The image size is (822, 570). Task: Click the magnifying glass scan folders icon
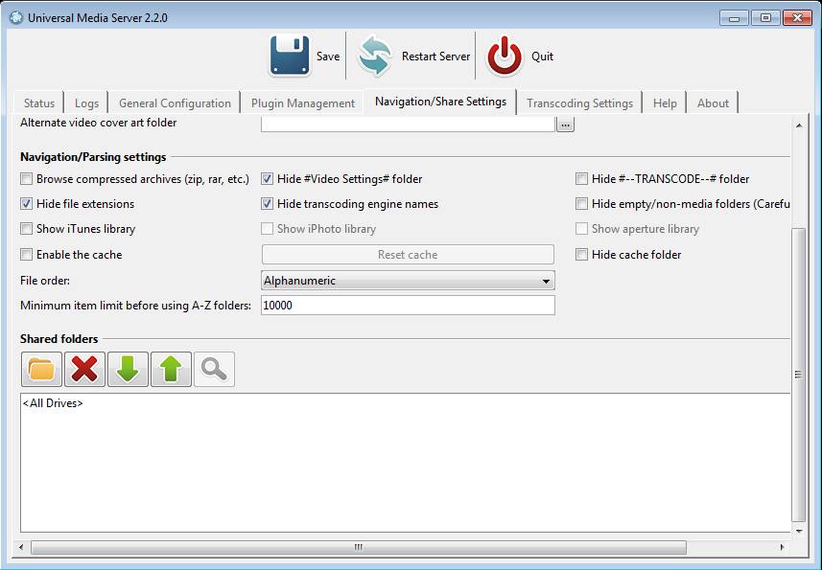click(214, 370)
